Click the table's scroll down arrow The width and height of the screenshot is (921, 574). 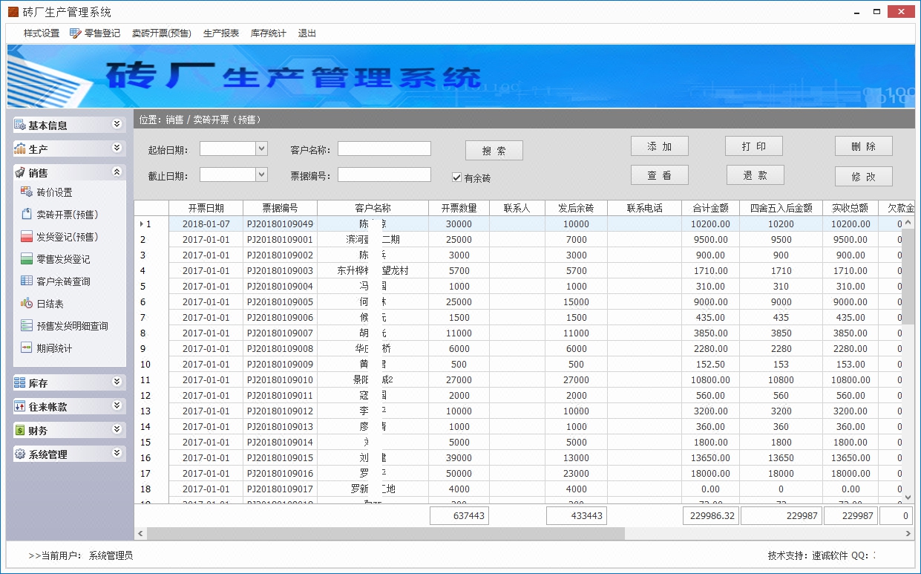click(908, 498)
